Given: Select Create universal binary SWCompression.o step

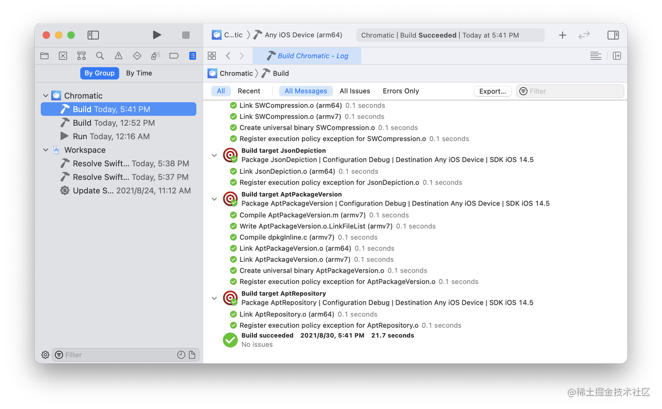Looking at the screenshot, I should pos(324,128).
